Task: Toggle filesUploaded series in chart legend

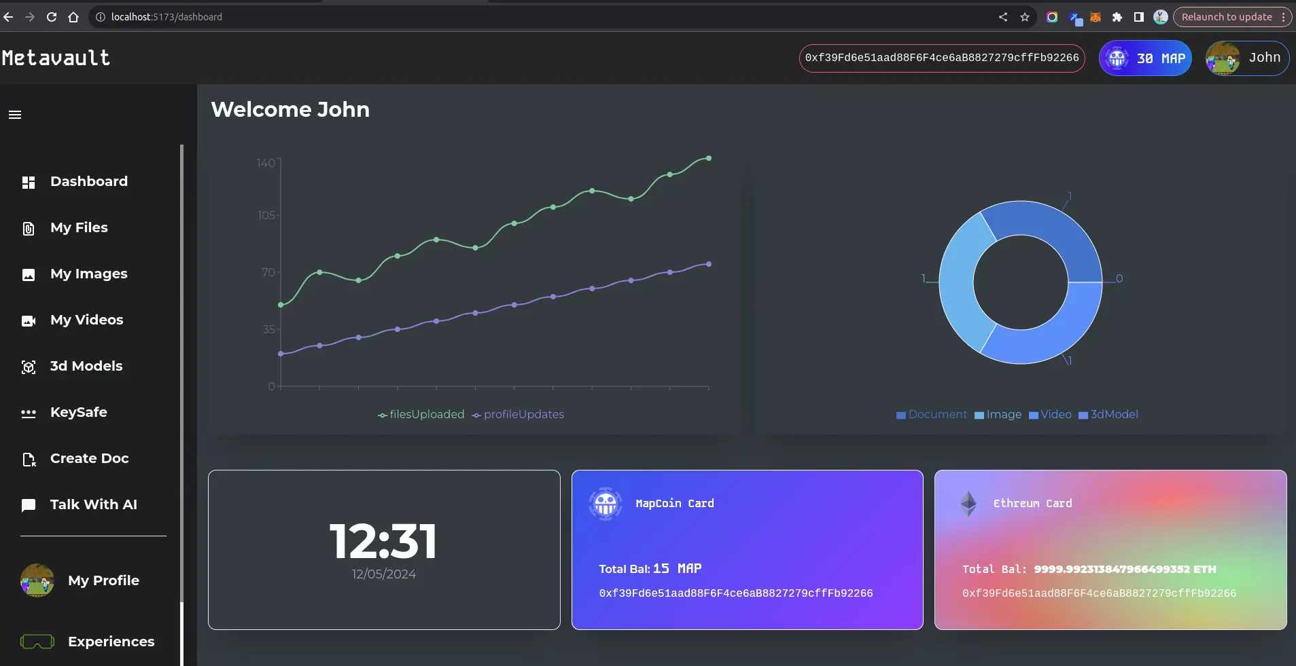Action: [x=421, y=415]
